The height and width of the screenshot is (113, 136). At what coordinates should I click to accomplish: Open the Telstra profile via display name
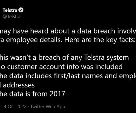[10, 10]
